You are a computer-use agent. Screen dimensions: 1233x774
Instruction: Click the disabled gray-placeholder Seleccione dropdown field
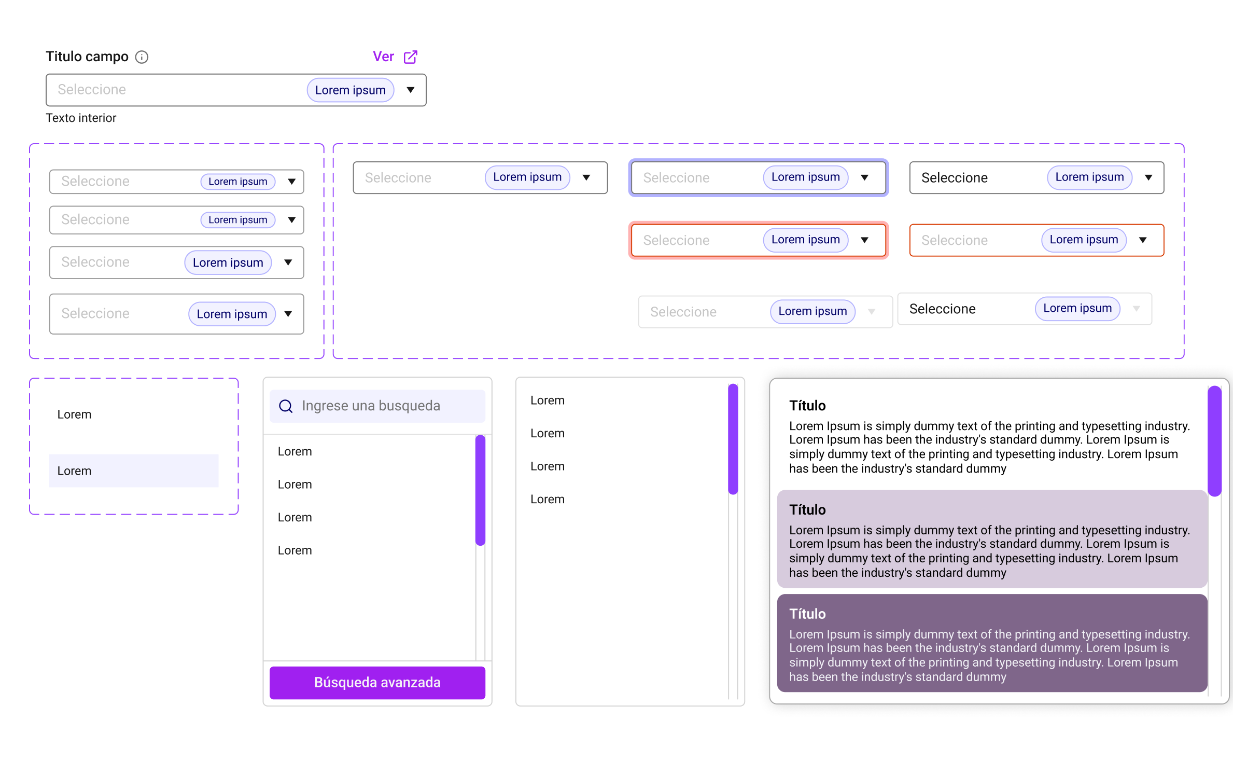pyautogui.click(x=765, y=312)
